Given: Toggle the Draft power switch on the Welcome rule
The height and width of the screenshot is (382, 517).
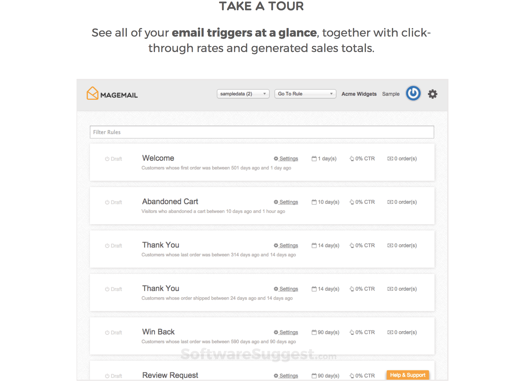Looking at the screenshot, I should tap(107, 158).
